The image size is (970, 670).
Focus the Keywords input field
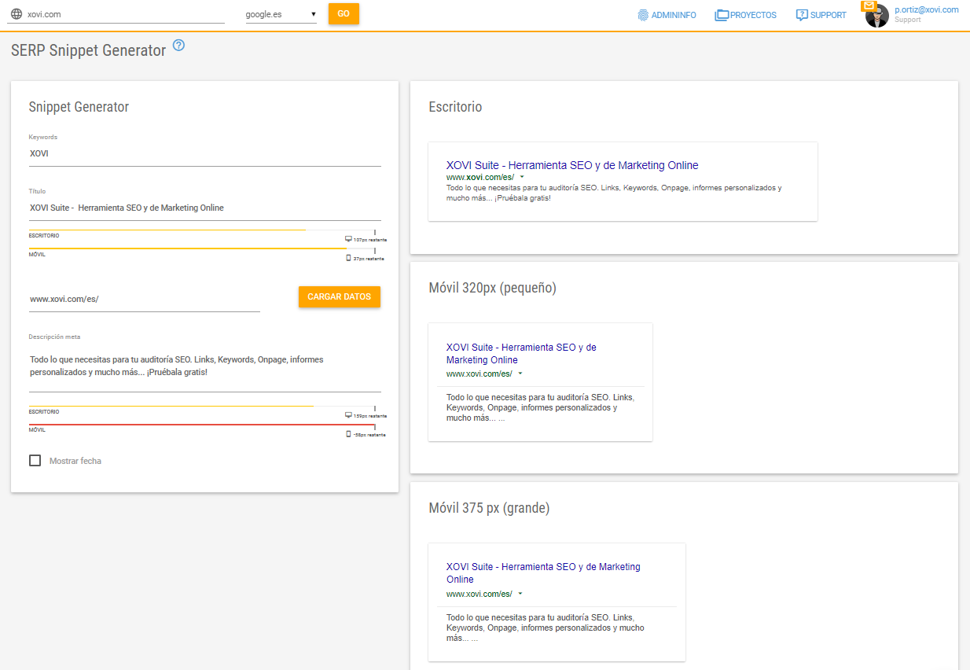pyautogui.click(x=205, y=154)
